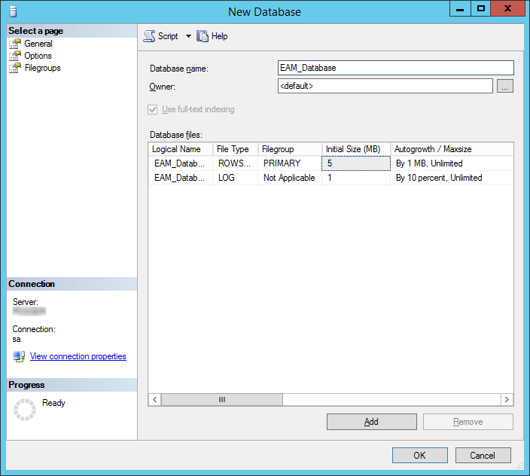Select the Filegroups page icon
The width and height of the screenshot is (530, 476).
tap(15, 68)
